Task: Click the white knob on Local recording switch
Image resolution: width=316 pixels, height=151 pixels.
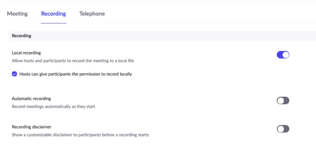Action: (286, 55)
